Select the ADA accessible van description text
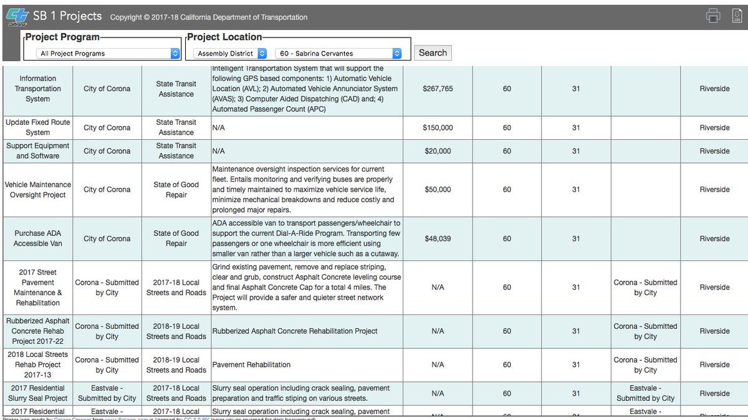Viewport: 748px width, 420px height. click(306, 238)
